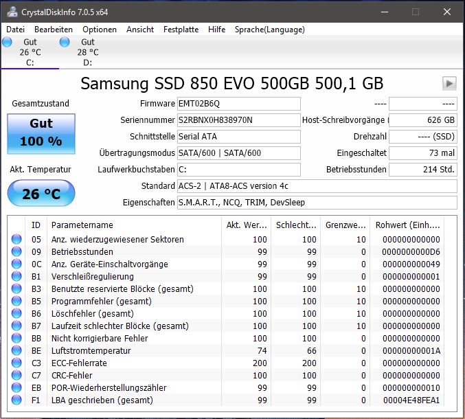Image resolution: width=465 pixels, height=419 pixels.
Task: Click status icon of Löschfehler row
Action: (x=16, y=313)
